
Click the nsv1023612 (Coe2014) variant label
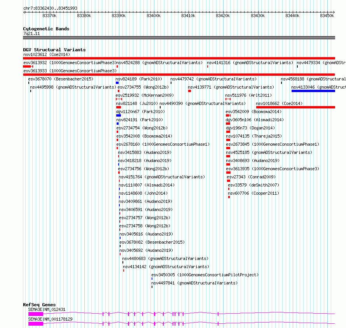(x=47, y=54)
